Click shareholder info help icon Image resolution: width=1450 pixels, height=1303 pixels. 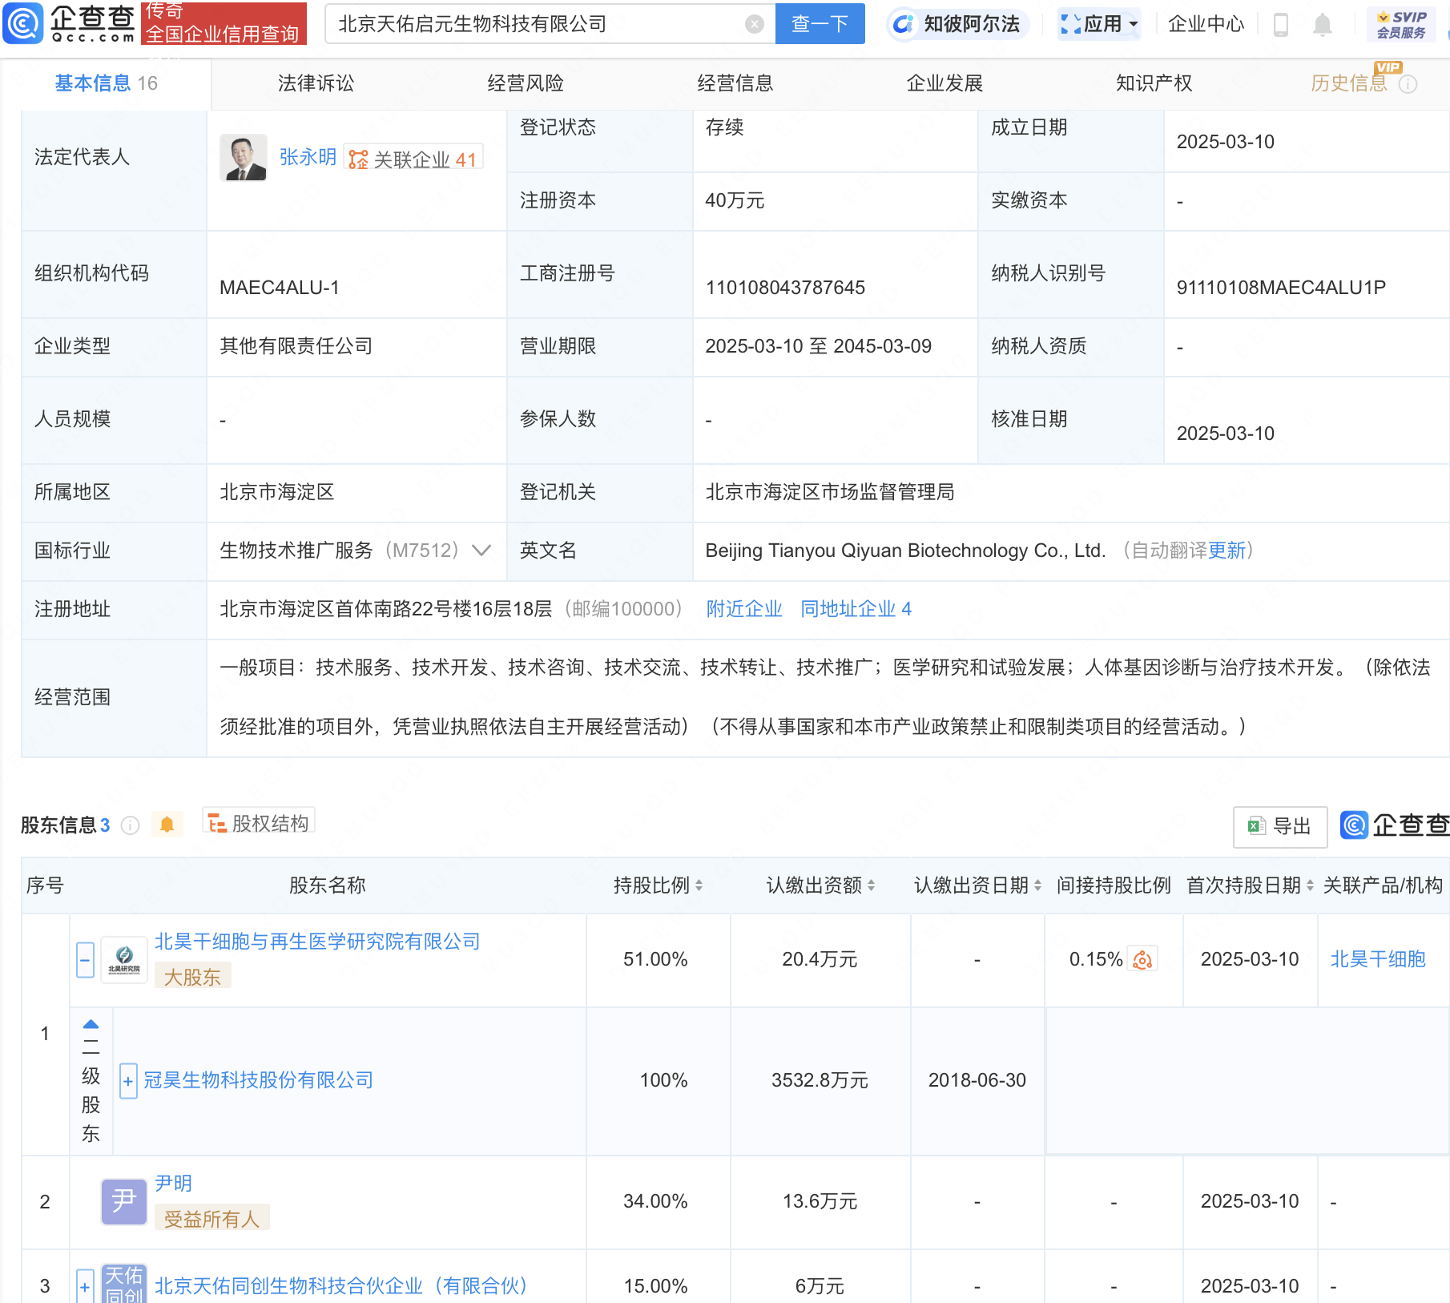coord(130,825)
